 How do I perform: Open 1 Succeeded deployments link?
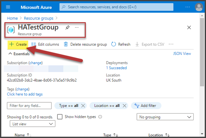116,68
